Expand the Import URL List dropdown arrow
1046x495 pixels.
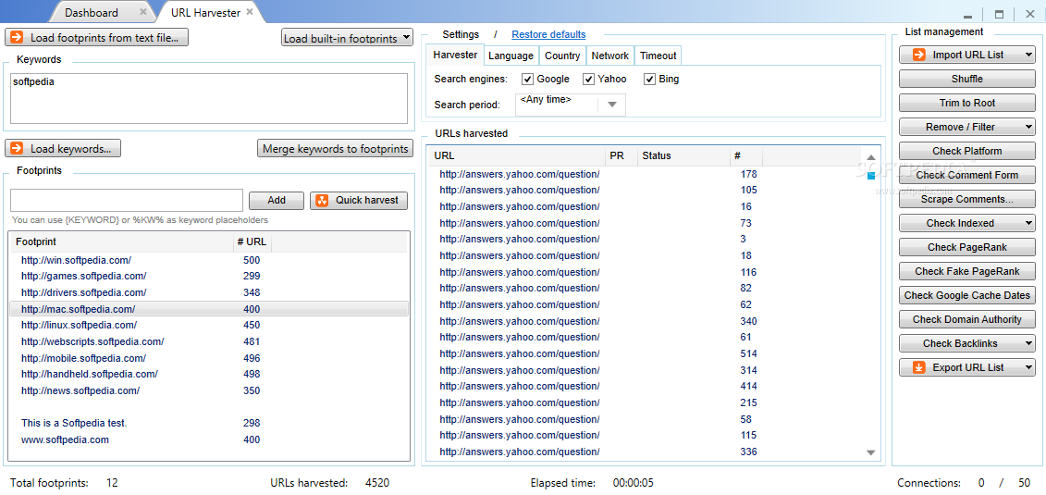point(1028,56)
